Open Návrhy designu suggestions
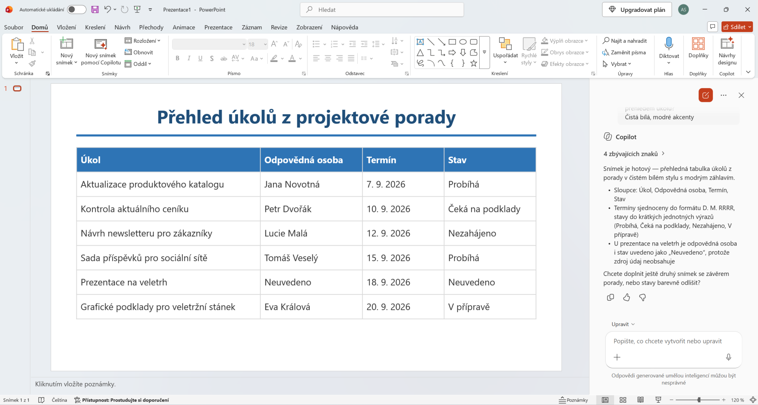The width and height of the screenshot is (758, 405). (x=727, y=52)
